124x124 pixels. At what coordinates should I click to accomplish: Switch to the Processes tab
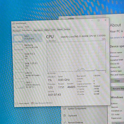click(16, 31)
